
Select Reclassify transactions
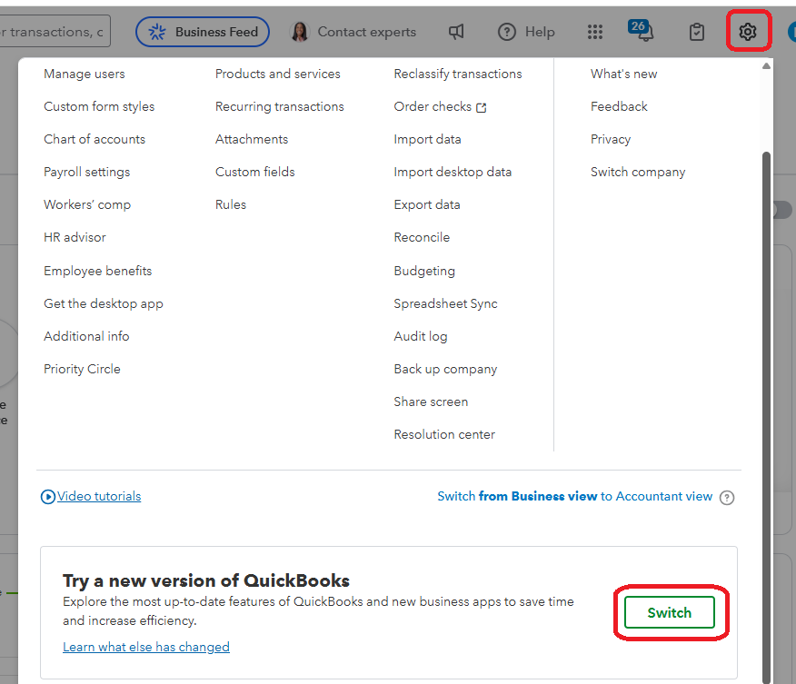(458, 74)
